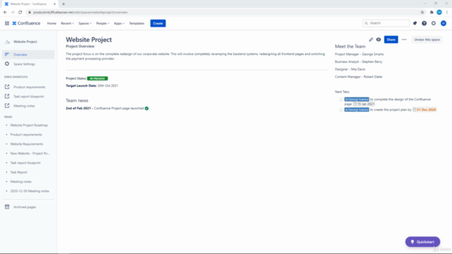Open the Chrome profile avatar
Viewport: 452px width, 254px height.
coord(439,13)
